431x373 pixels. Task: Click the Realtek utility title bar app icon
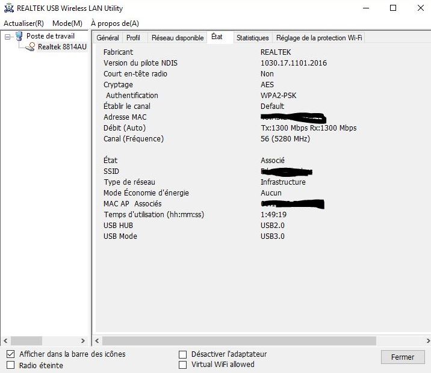coord(9,8)
